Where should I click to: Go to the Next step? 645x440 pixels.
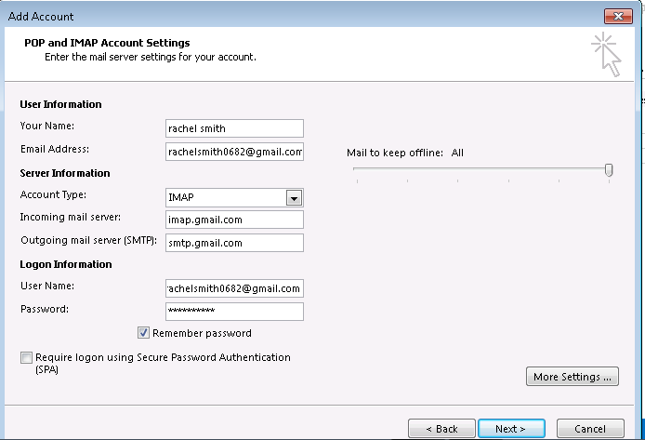click(511, 429)
